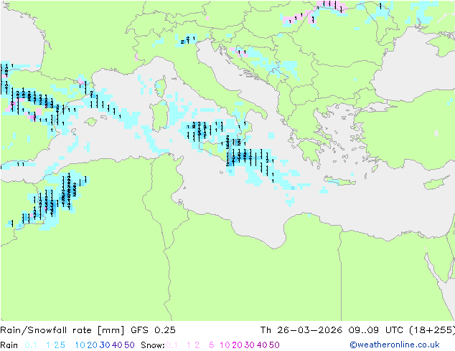This screenshot has height=351, width=455.
Task: Select the 'Rain/Snowfall rate [mm]' title text
Action: [62, 330]
